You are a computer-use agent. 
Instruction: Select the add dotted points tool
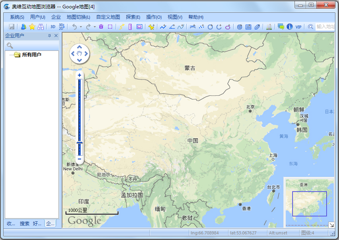(x=201, y=27)
